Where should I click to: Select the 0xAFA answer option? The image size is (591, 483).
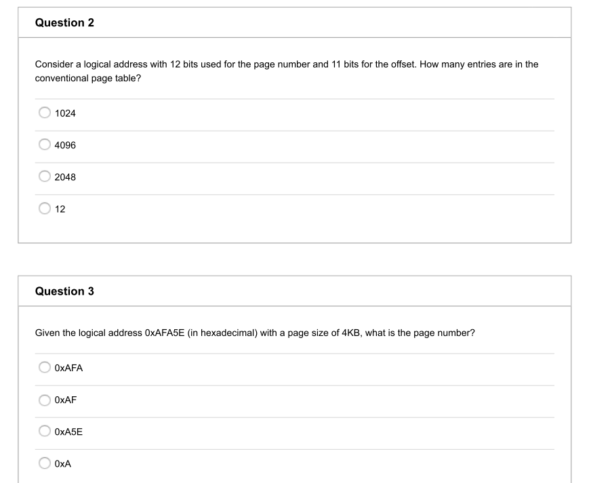43,368
